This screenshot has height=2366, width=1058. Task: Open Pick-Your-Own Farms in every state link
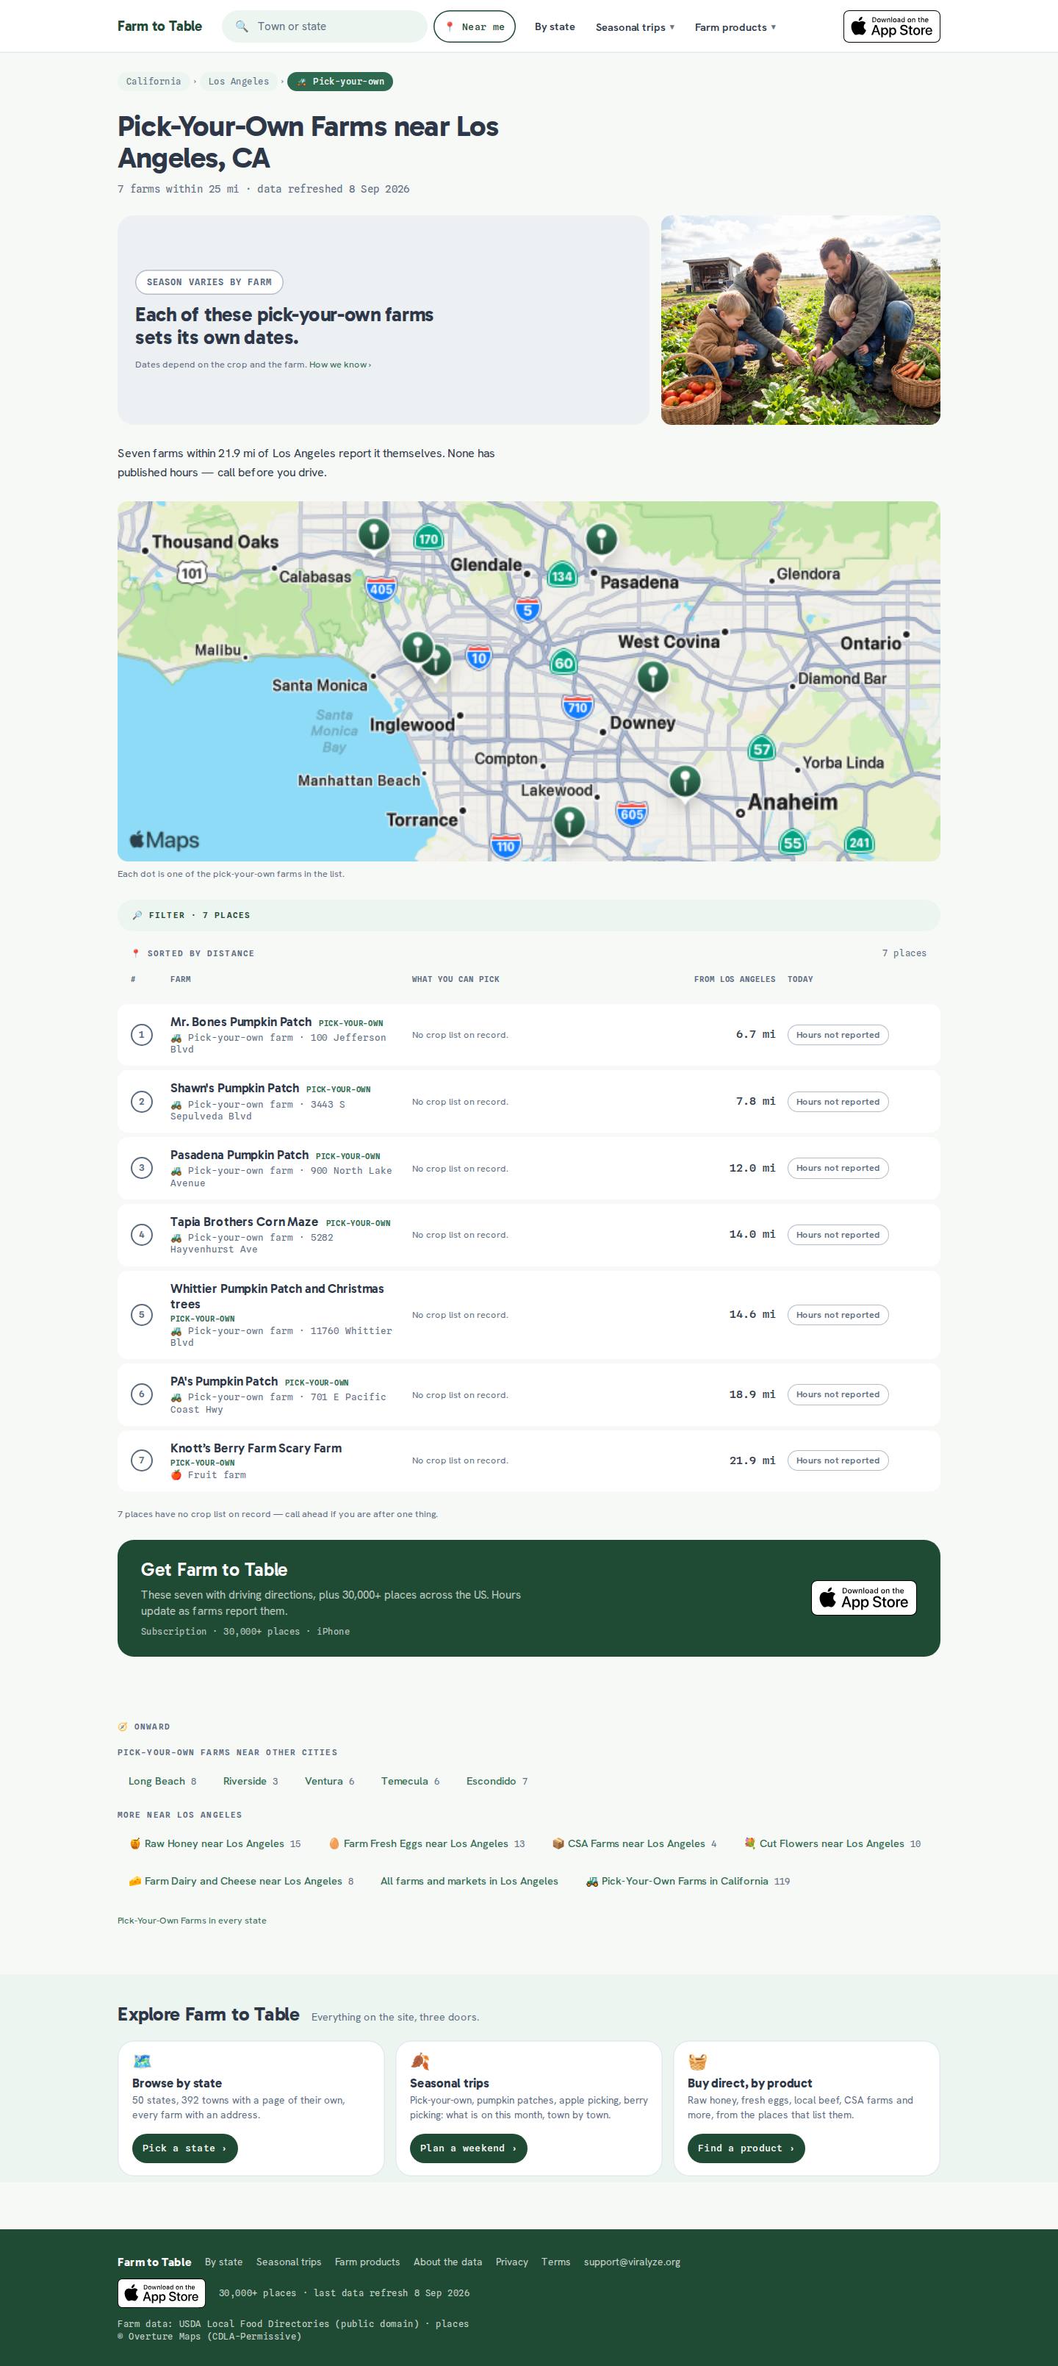pyautogui.click(x=192, y=1921)
